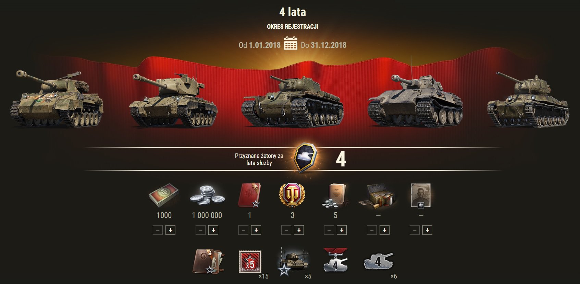Decrease crew member count with minus button
Viewport: 580px width, 284px height.
point(415,230)
